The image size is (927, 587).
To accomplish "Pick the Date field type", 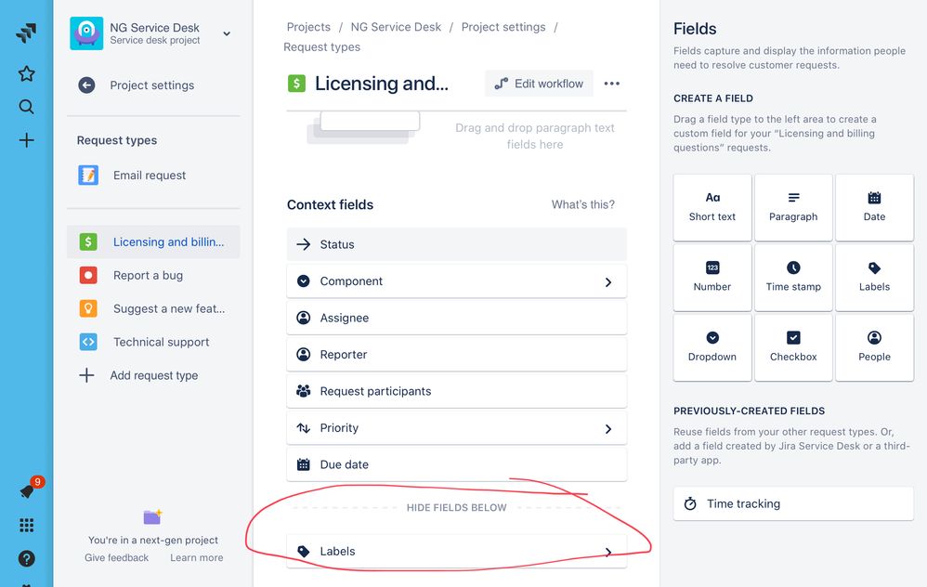I will [x=874, y=207].
